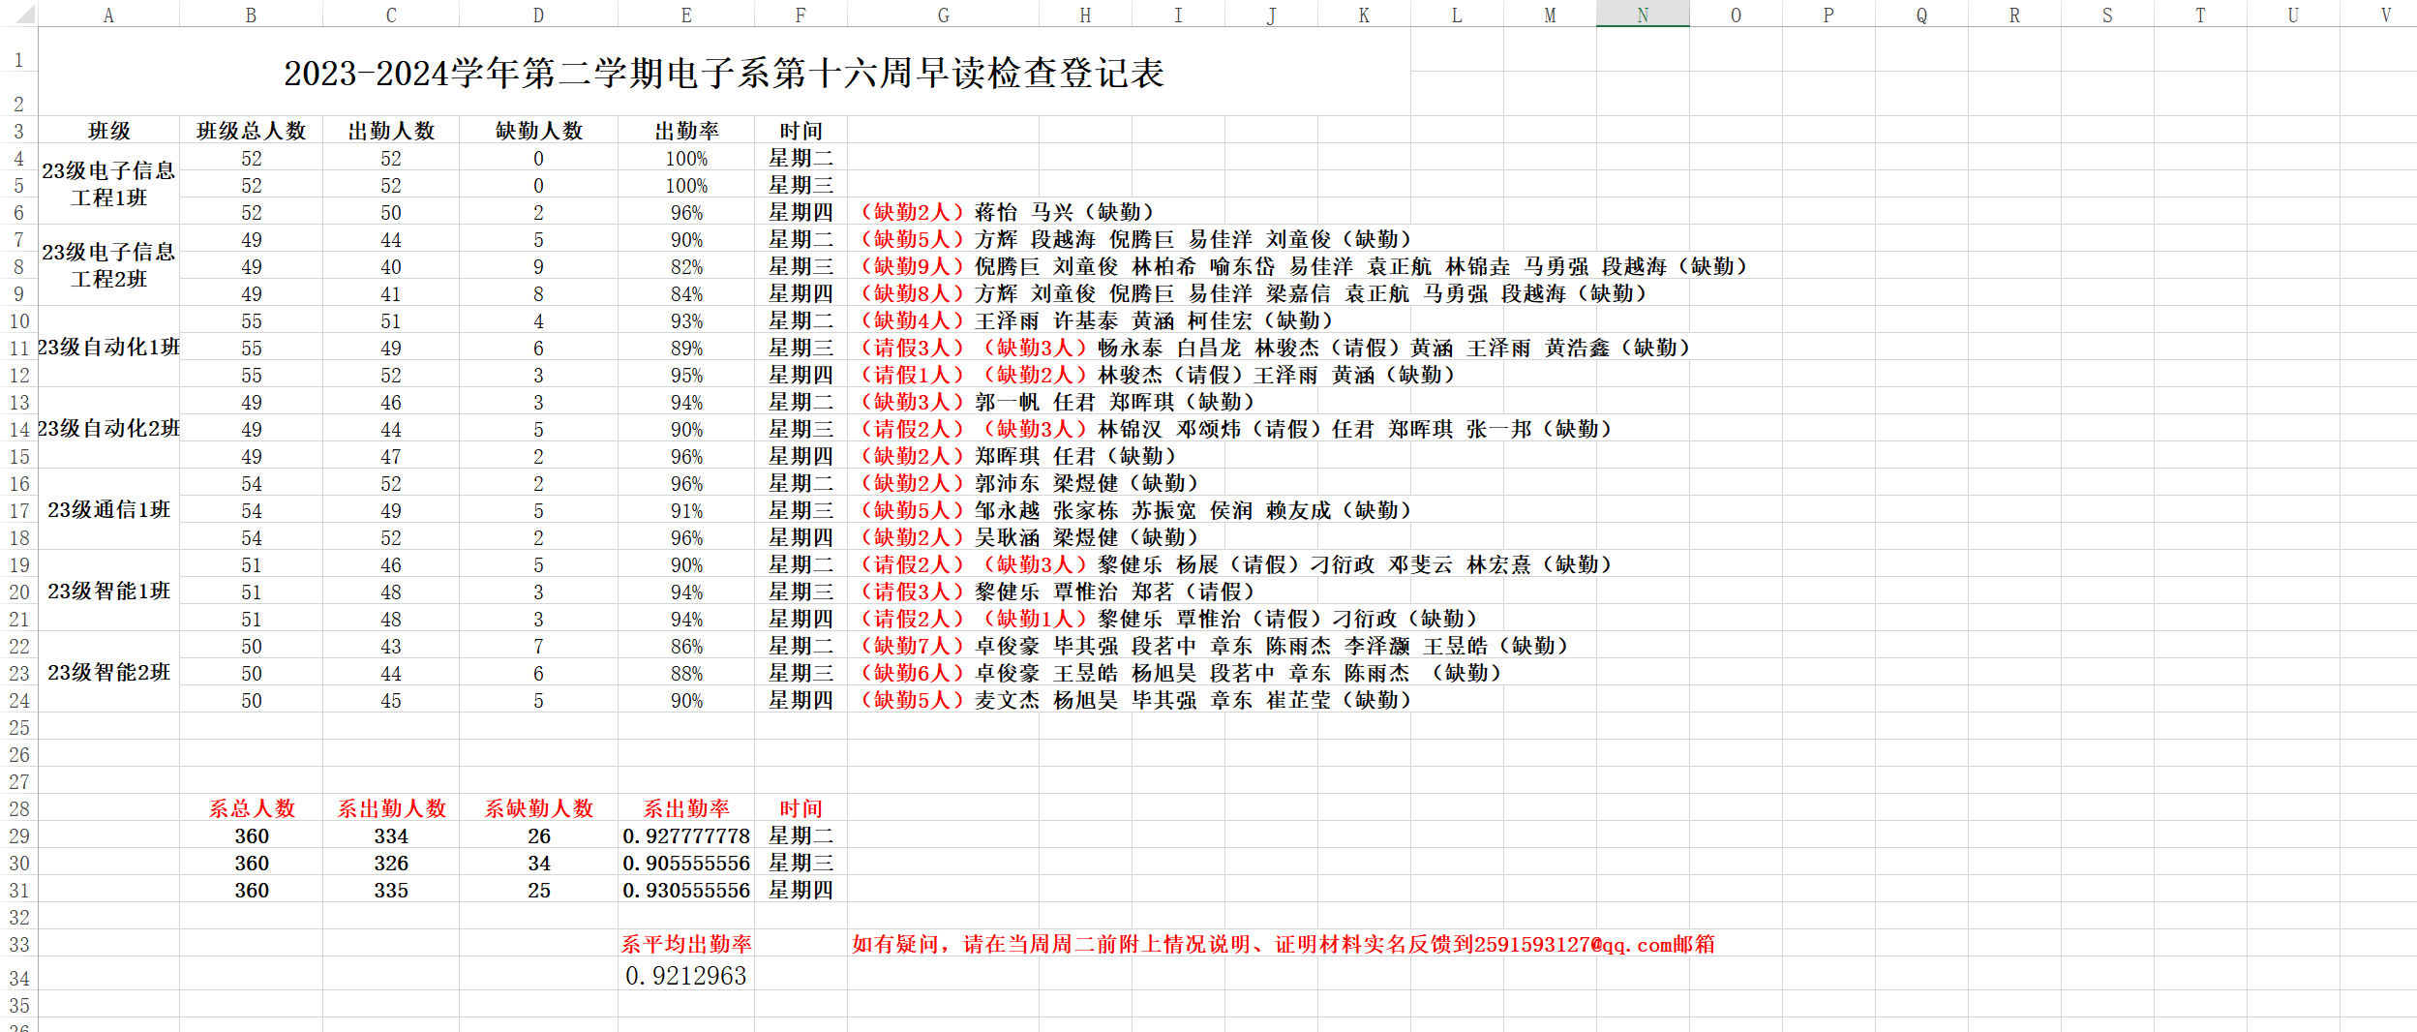This screenshot has height=1032, width=2417.
Task: Click row 6 header
Action: click(x=18, y=212)
